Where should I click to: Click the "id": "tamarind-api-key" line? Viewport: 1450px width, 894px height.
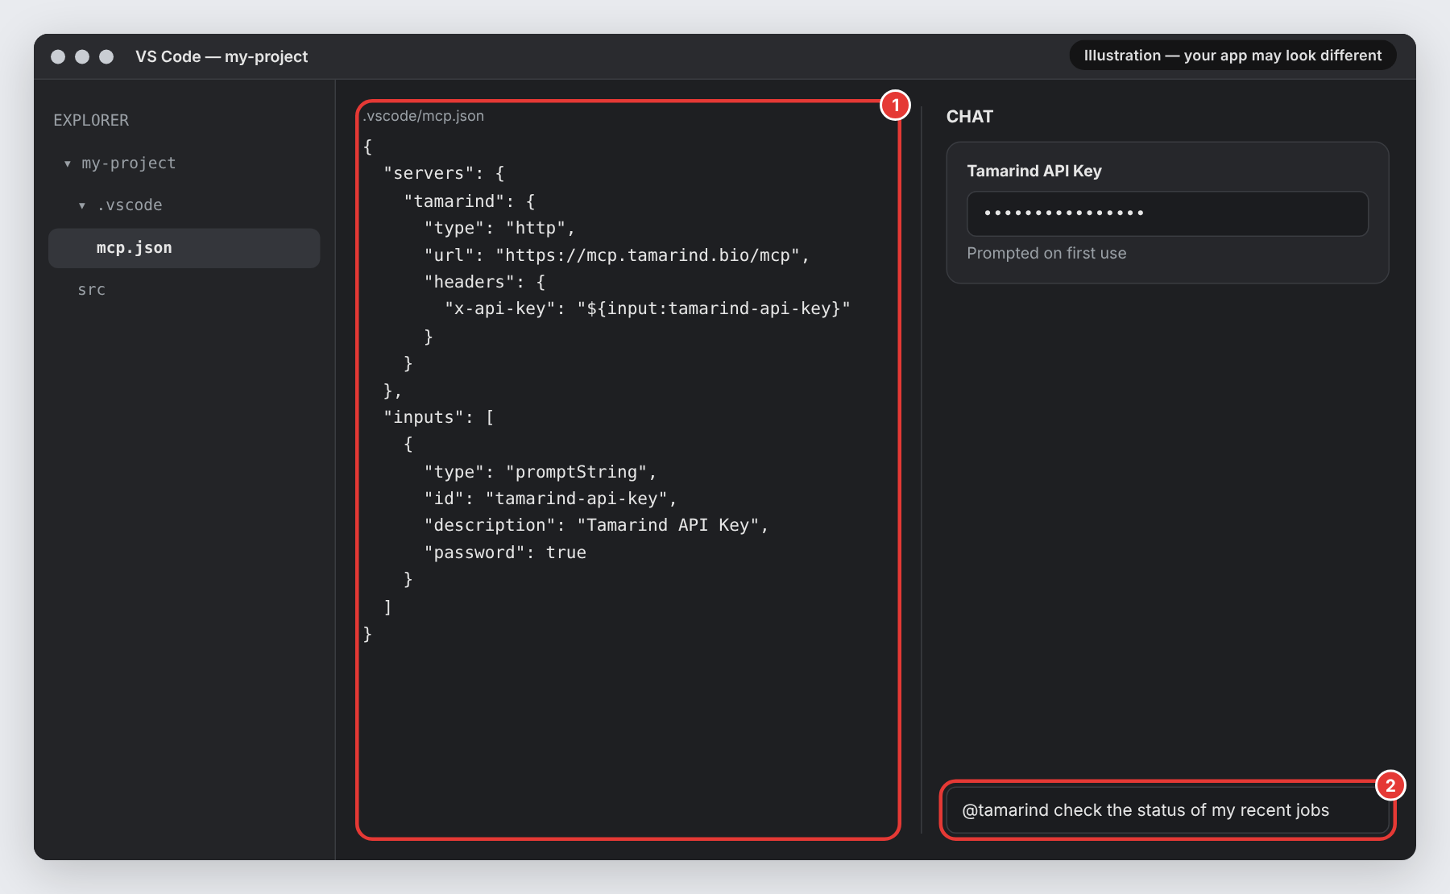click(x=550, y=499)
